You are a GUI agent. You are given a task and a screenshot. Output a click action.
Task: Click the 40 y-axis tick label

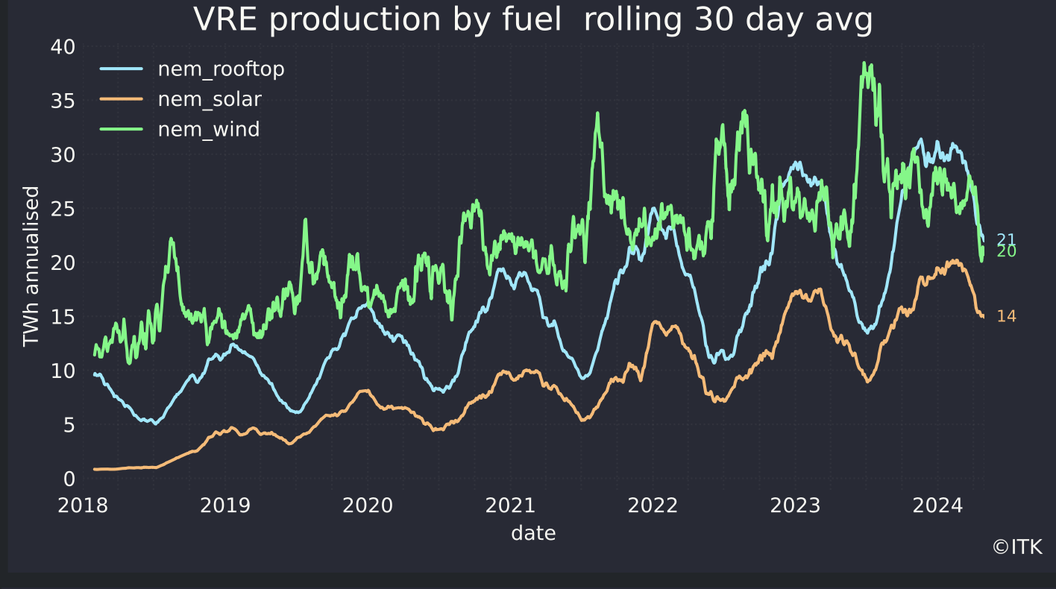coord(63,47)
